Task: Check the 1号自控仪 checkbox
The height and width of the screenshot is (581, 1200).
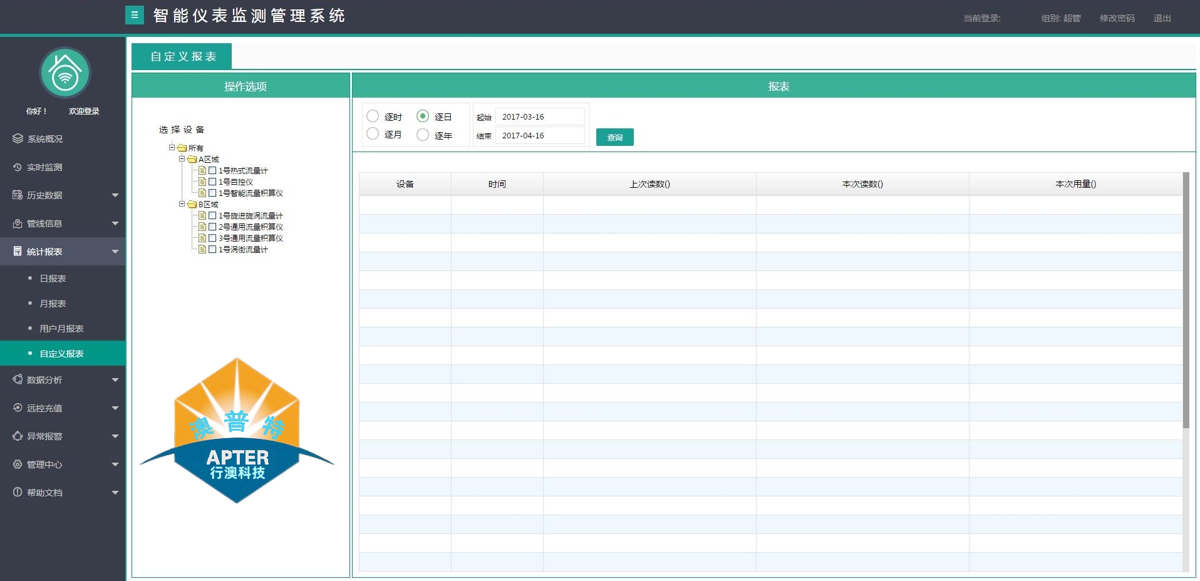Action: coord(212,182)
